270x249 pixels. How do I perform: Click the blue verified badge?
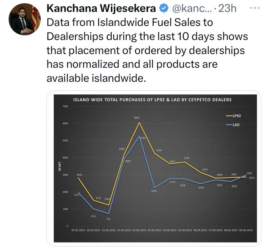tap(164, 8)
